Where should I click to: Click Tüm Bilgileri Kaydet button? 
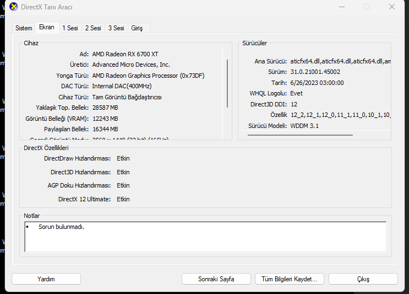tap(290, 279)
